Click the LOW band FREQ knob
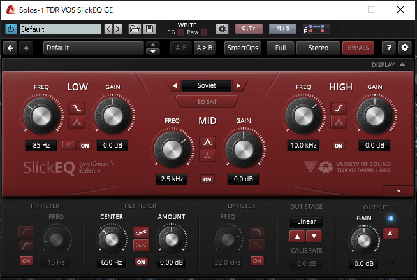This screenshot has height=280, width=417. tap(41, 116)
